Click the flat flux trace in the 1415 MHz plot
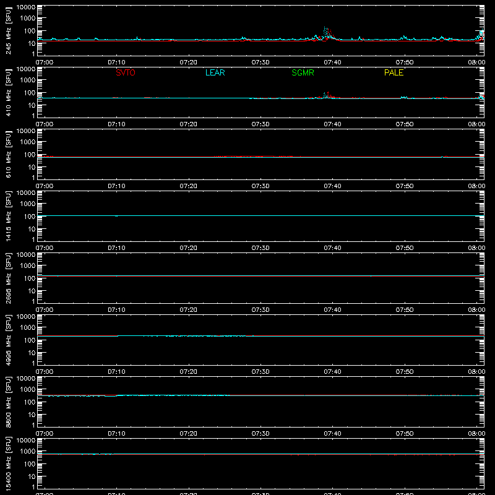 pos(260,215)
